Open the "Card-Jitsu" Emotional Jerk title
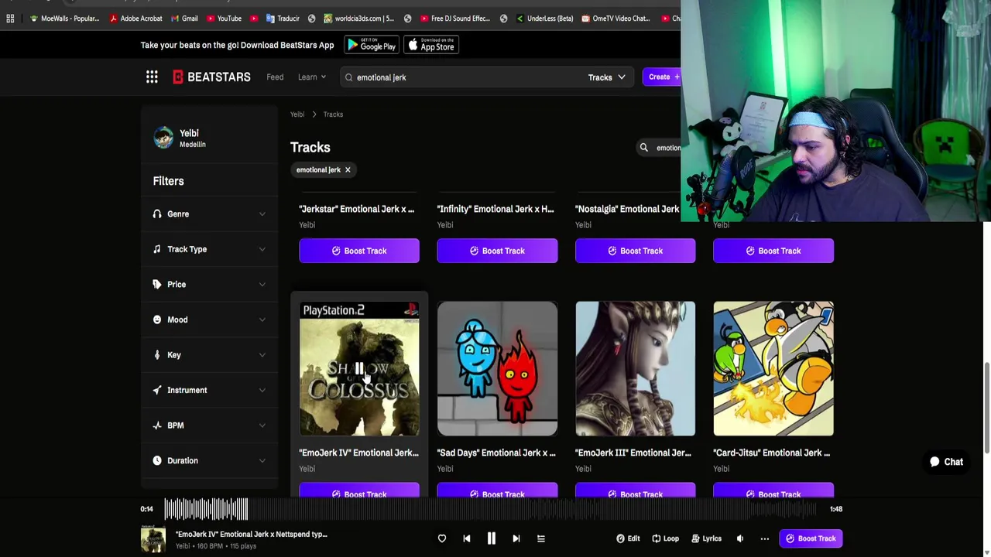 point(771,453)
